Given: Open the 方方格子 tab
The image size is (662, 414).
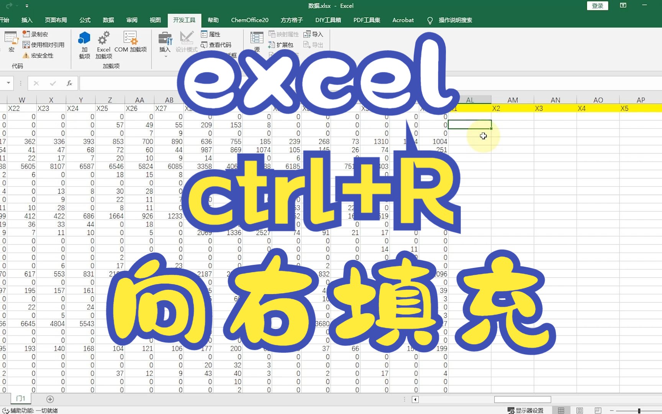Looking at the screenshot, I should [x=292, y=20].
